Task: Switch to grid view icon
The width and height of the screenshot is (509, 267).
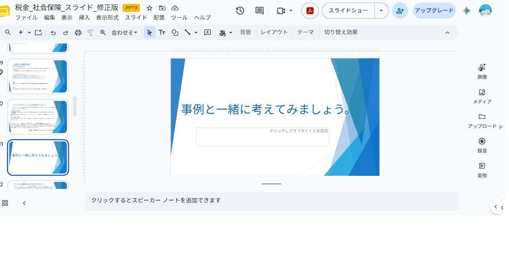Action: 5,203
